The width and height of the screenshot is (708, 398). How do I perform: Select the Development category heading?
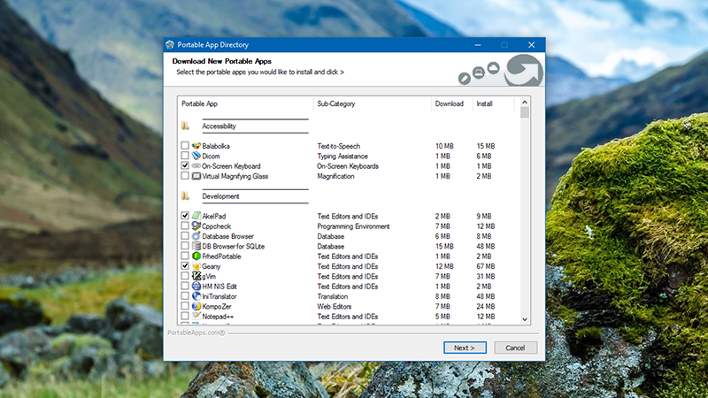coord(220,196)
